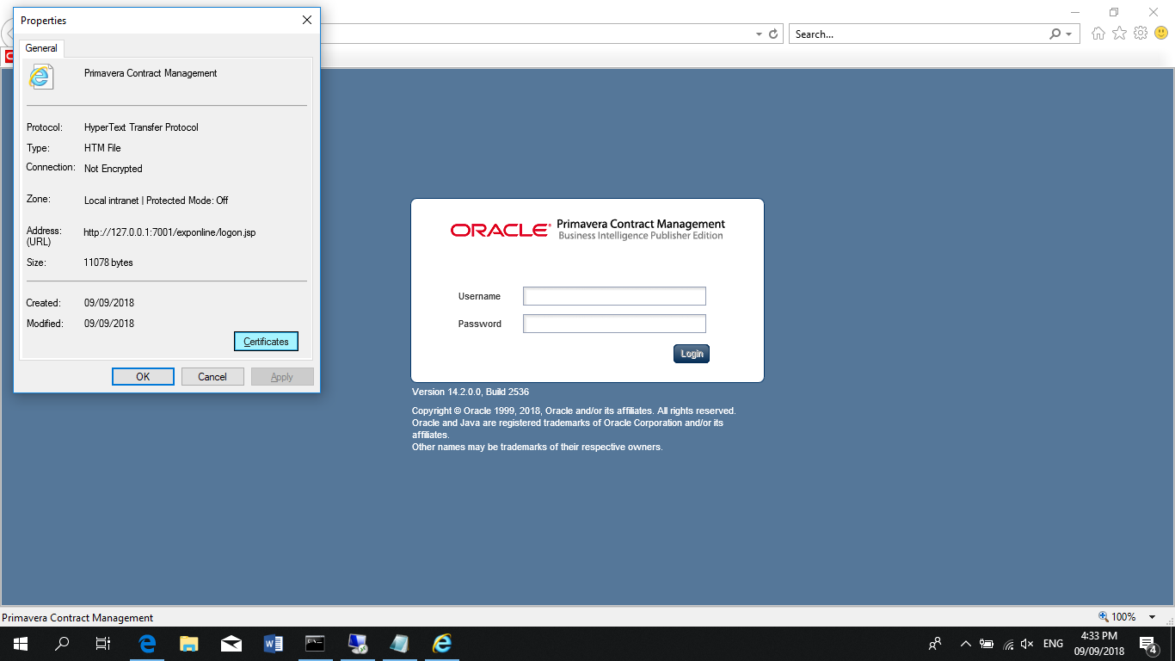Open the search provider dropdown arrow

(x=1069, y=34)
